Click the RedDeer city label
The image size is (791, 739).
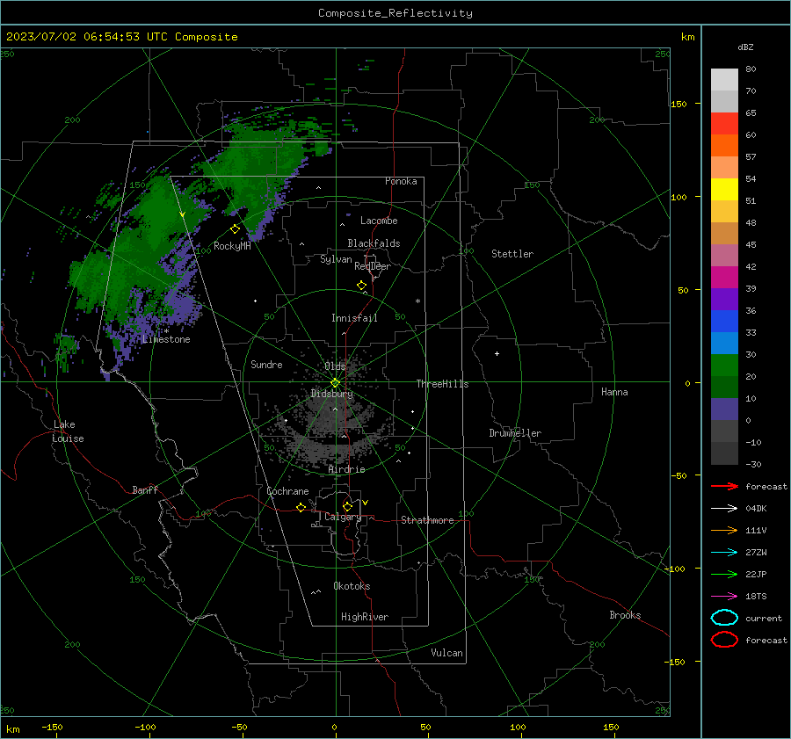(373, 266)
